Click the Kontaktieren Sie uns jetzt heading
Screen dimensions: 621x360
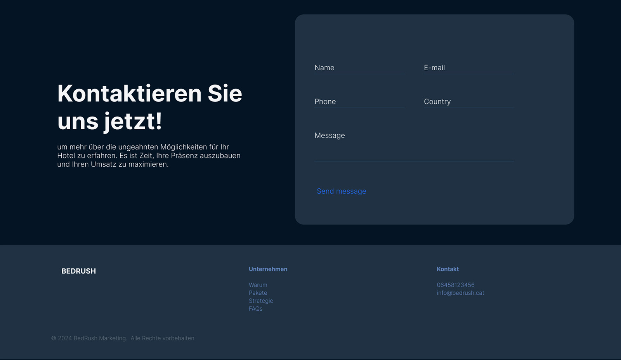coord(149,107)
